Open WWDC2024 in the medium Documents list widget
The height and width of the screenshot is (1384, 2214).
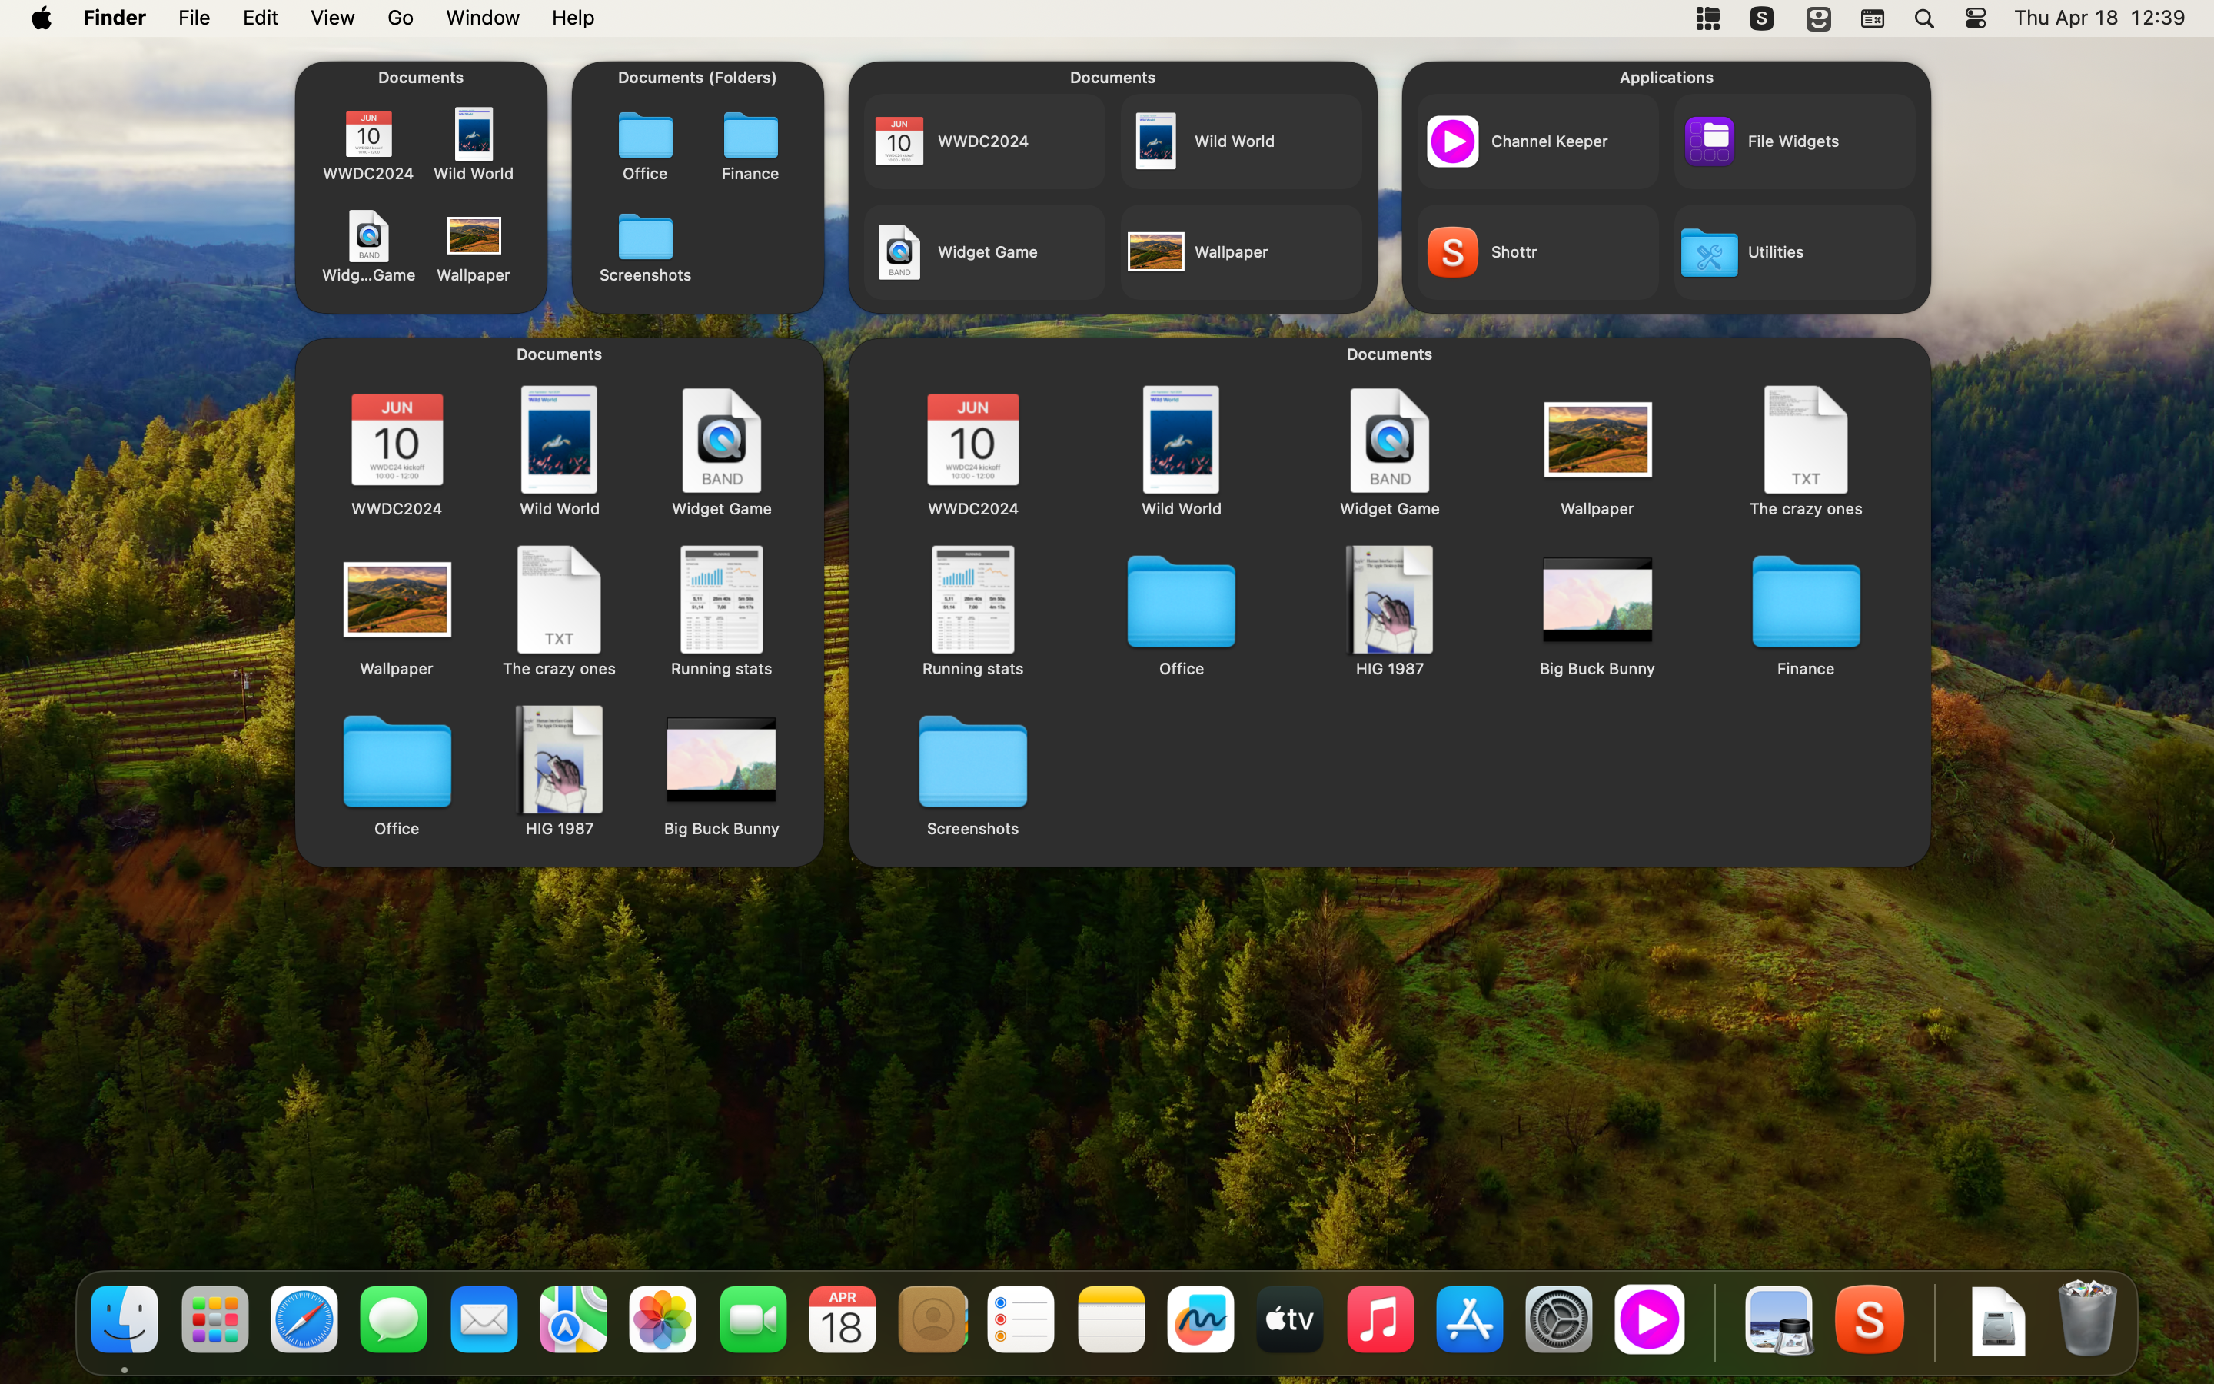click(985, 142)
